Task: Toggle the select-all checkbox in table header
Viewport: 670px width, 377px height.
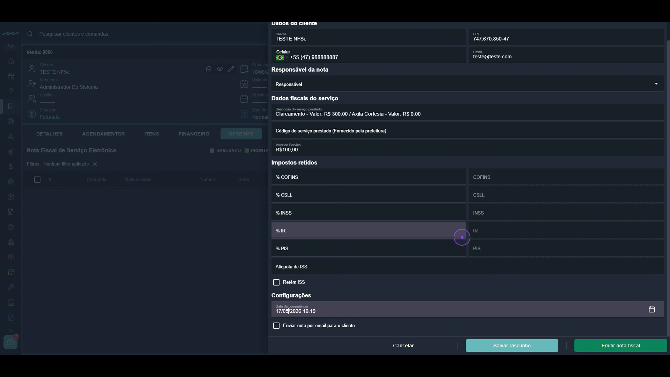Action: [37, 179]
